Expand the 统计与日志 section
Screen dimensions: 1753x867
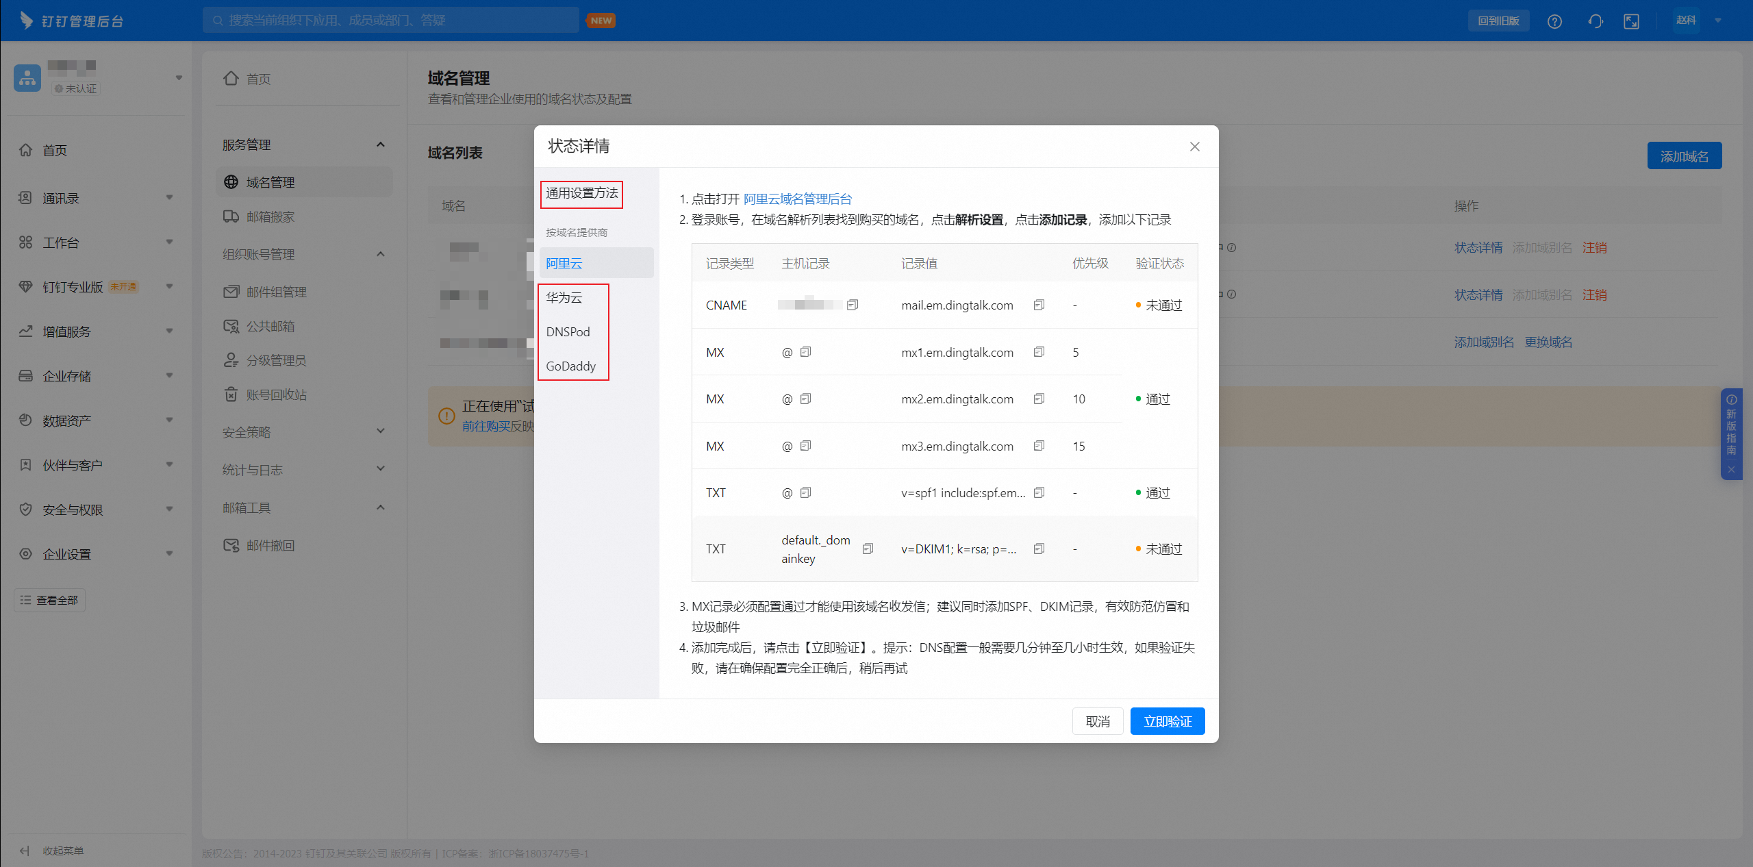coord(381,469)
